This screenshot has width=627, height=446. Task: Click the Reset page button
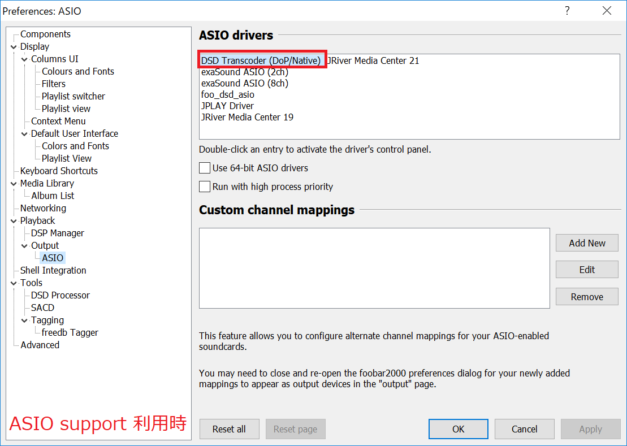296,429
